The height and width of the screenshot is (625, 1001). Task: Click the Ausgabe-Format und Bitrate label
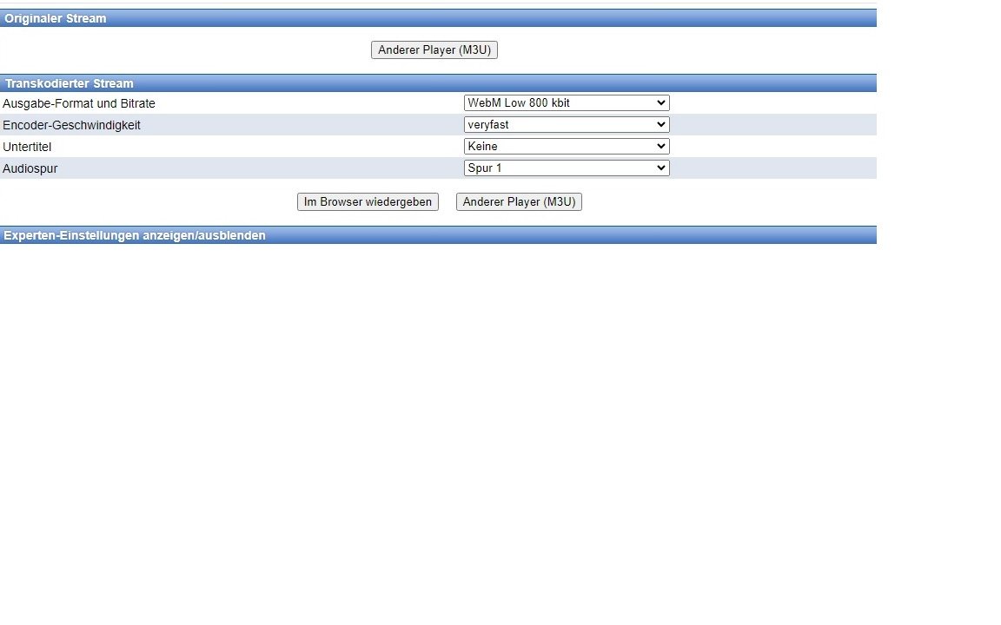pyautogui.click(x=79, y=103)
